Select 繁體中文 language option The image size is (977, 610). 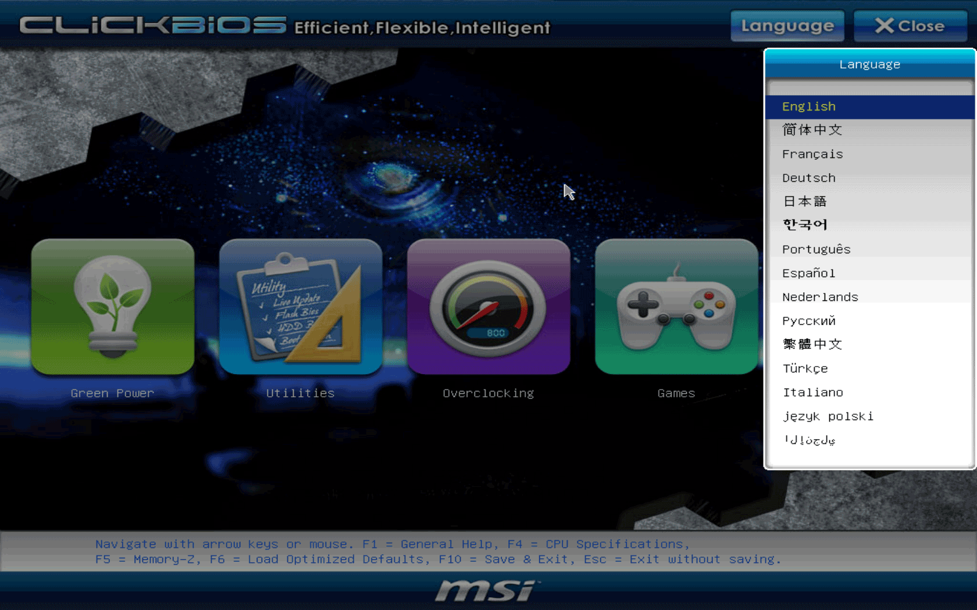870,345
